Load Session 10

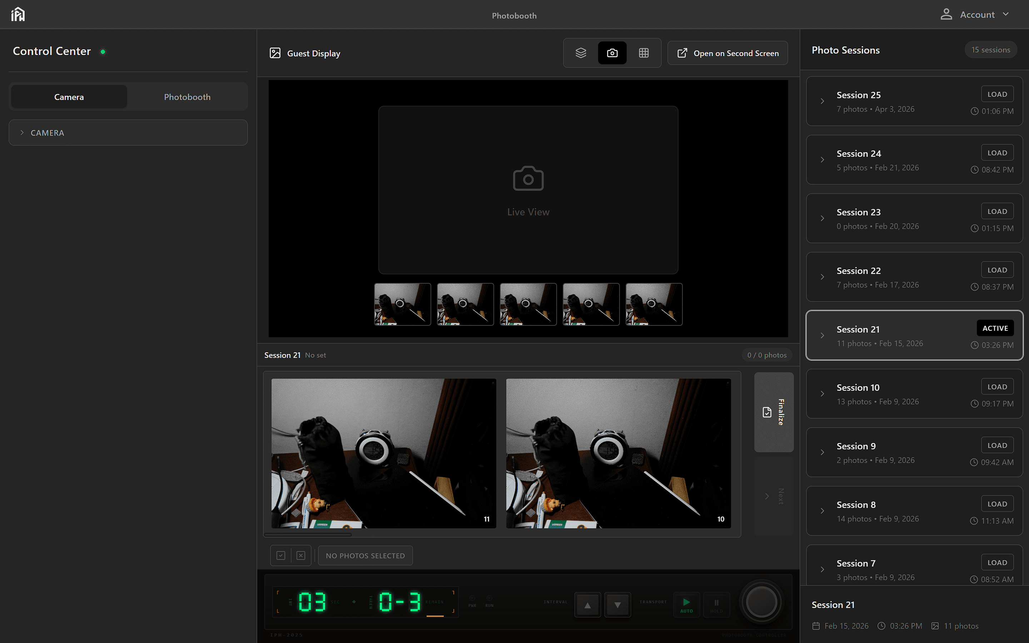(x=997, y=387)
